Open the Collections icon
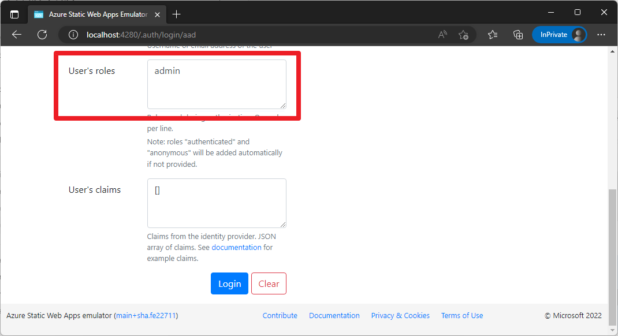Viewport: 618px width, 336px height. coord(518,35)
